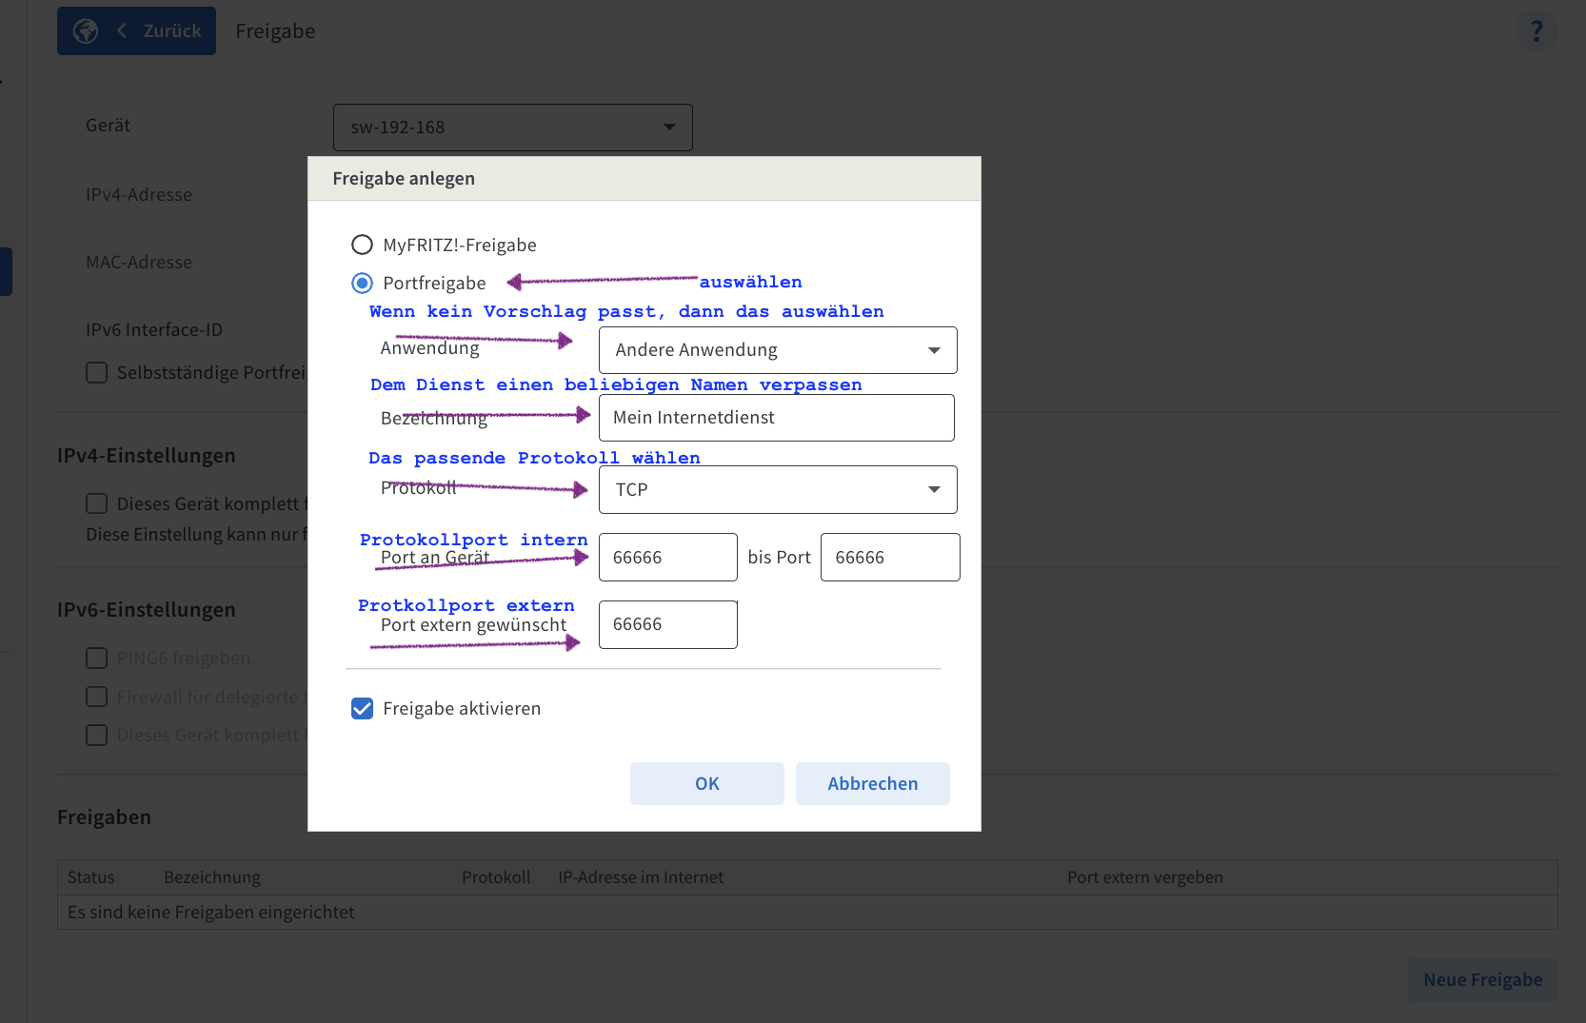Click the Port extern gewünscht field
The height and width of the screenshot is (1023, 1586).
(x=668, y=624)
